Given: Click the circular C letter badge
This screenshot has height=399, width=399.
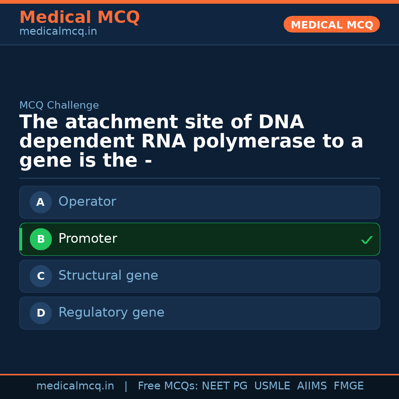Looking at the screenshot, I should pyautogui.click(x=41, y=276).
